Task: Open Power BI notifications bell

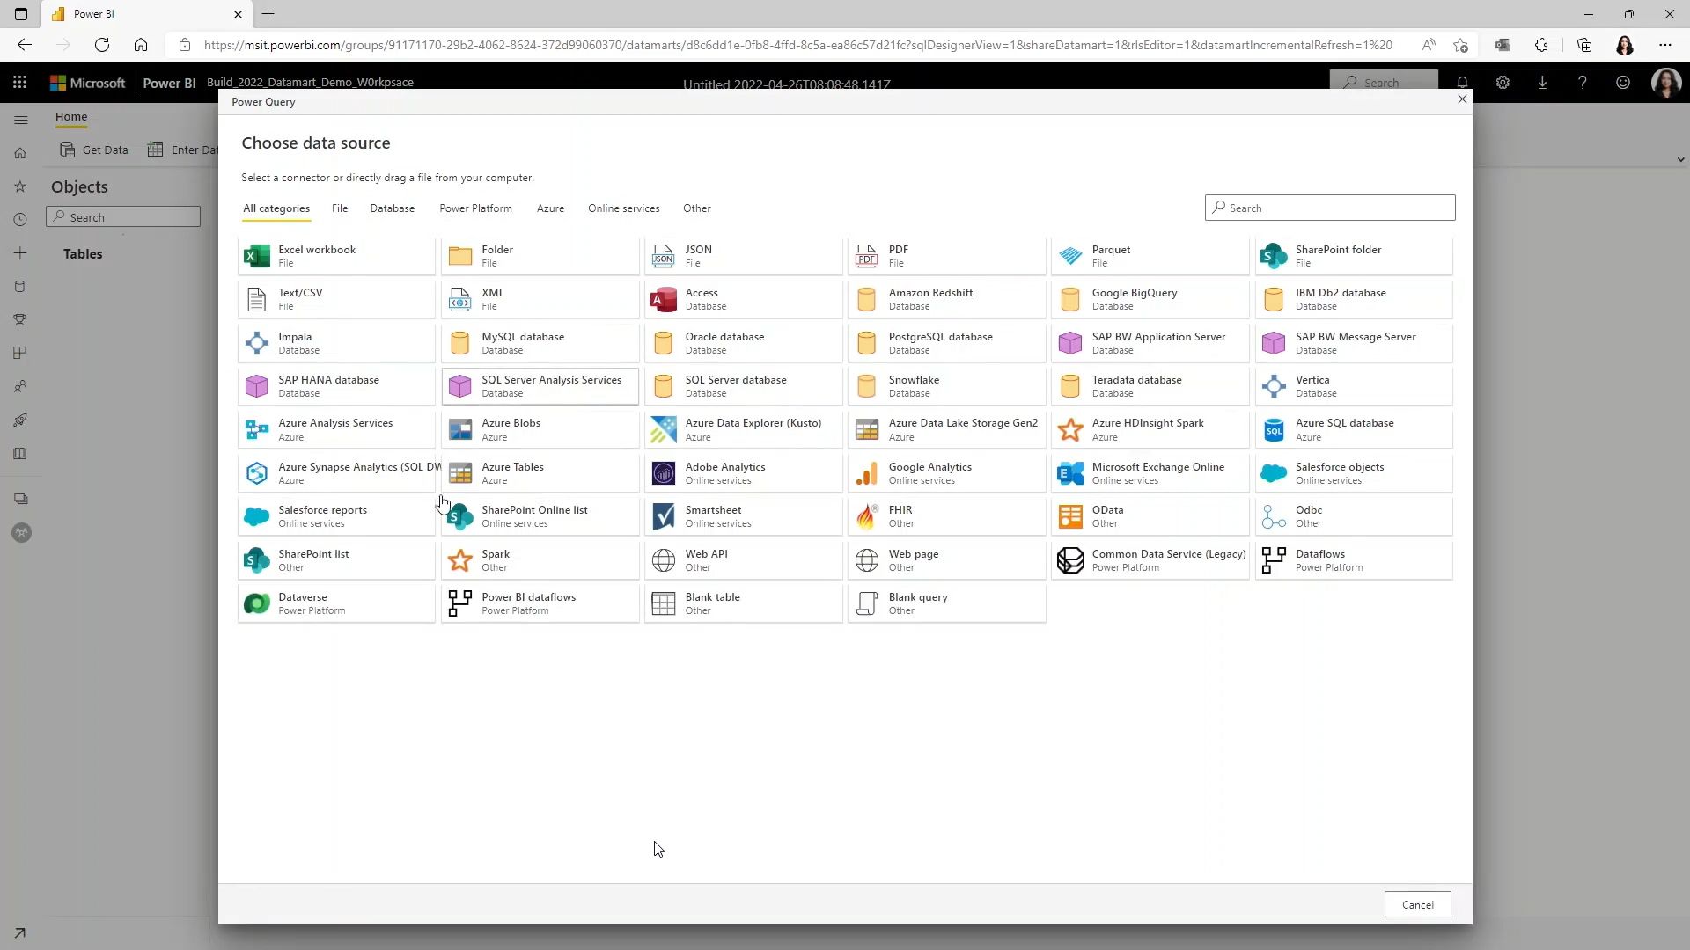Action: pyautogui.click(x=1462, y=82)
